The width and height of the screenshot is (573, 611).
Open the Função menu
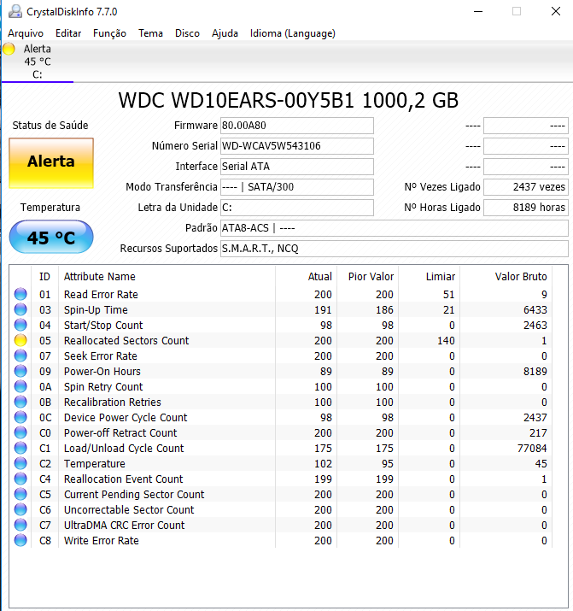click(110, 33)
